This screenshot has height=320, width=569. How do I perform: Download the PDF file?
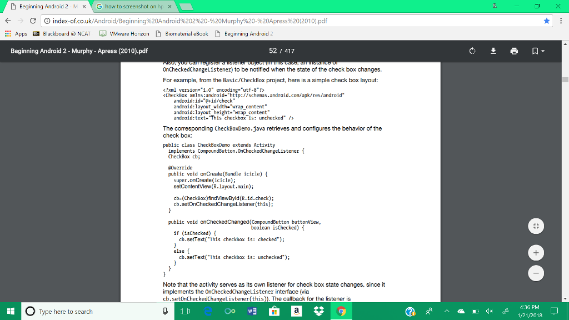493,51
